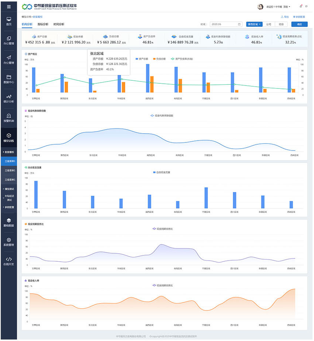Open the 蒙西区域 region dropdown

tap(254, 24)
